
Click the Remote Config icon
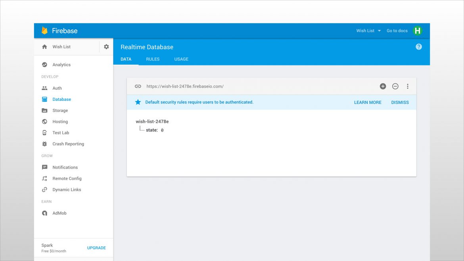[x=44, y=178]
